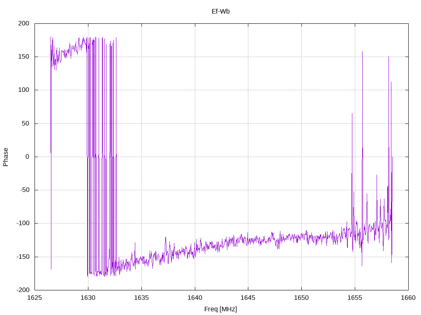Click the x-axis tick label "1640"
The width and height of the screenshot is (421, 315).
195,298
